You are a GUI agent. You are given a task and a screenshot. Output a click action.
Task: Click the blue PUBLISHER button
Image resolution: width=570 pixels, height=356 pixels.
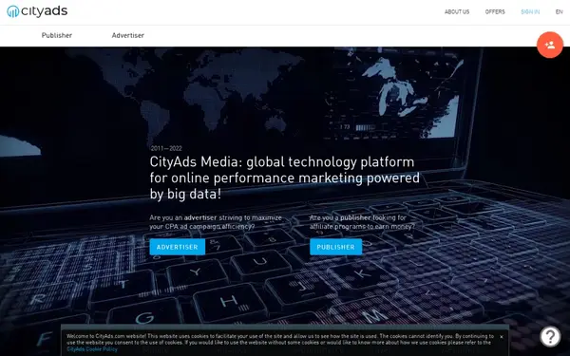[335, 247]
